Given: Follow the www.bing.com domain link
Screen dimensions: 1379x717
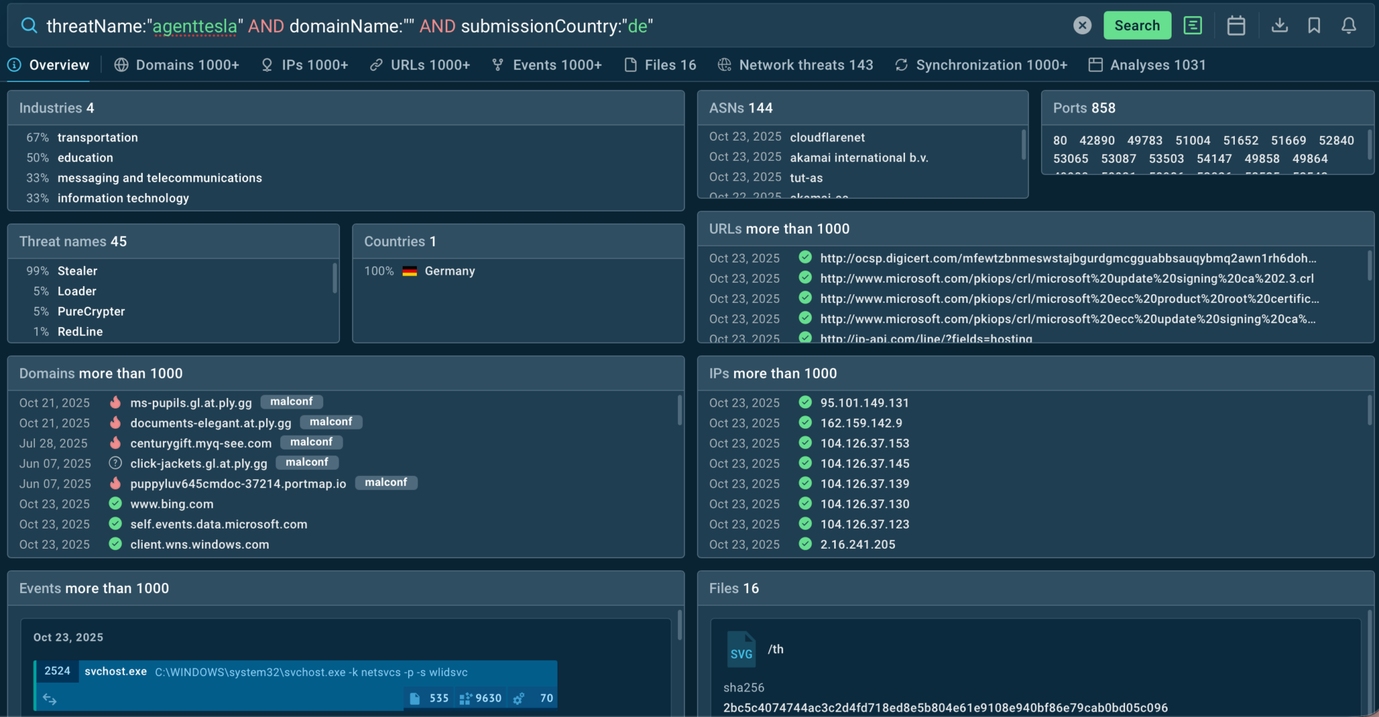Looking at the screenshot, I should point(172,504).
